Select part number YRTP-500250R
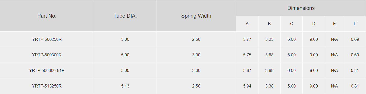 tap(47, 39)
